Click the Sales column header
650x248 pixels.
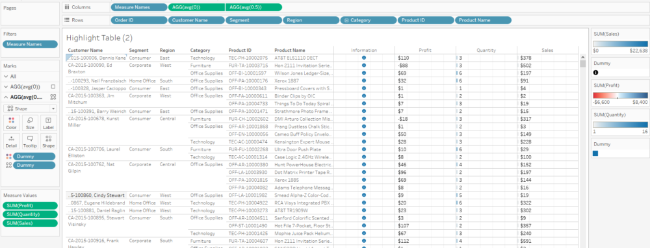[x=547, y=50]
